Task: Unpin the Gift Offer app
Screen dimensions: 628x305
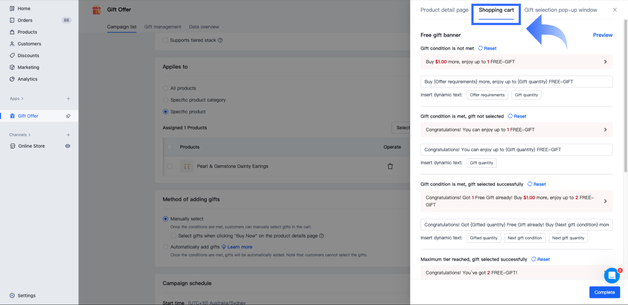Action: click(x=68, y=116)
